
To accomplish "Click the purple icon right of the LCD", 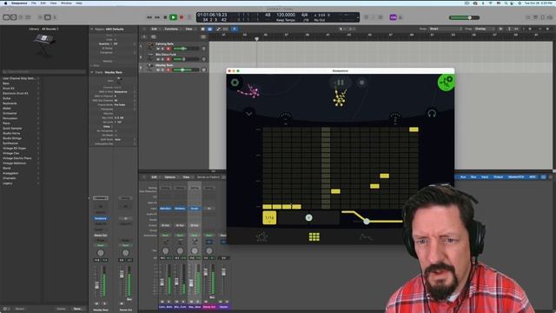I will pyautogui.click(x=393, y=17).
